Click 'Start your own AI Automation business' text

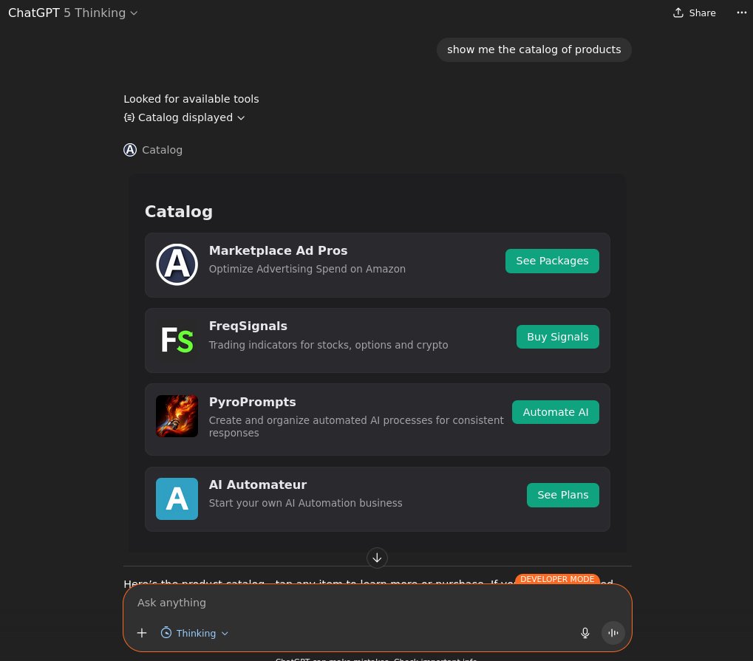(305, 503)
